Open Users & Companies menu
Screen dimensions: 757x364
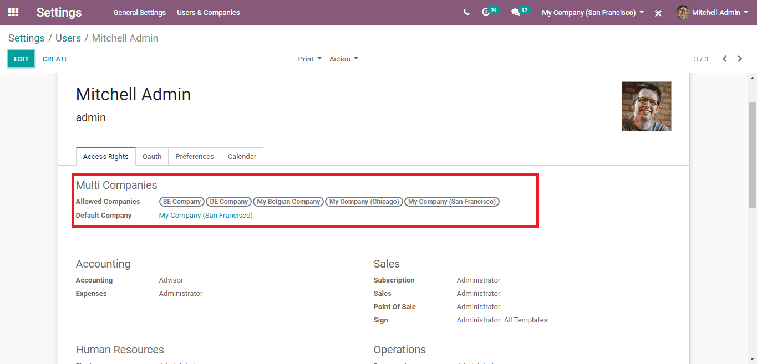pos(209,12)
